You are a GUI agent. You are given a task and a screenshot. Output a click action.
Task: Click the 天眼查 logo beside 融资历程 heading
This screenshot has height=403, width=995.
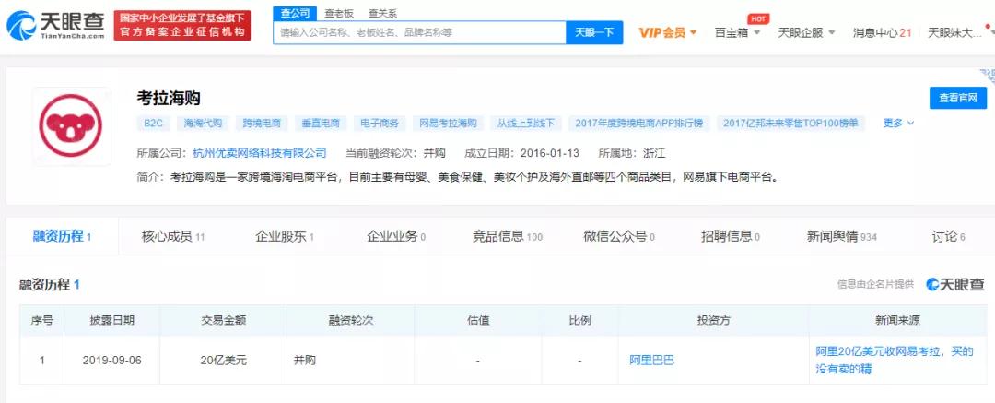tap(955, 284)
